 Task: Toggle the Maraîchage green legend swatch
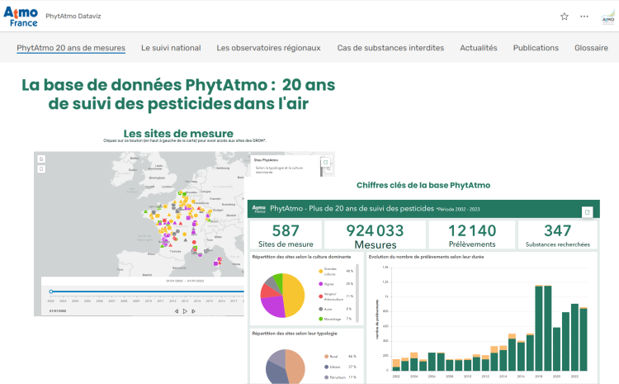320,319
